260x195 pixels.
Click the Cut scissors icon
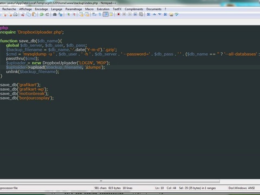[x=23, y=15]
